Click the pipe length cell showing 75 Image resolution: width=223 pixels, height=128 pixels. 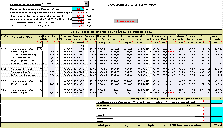(40, 69)
